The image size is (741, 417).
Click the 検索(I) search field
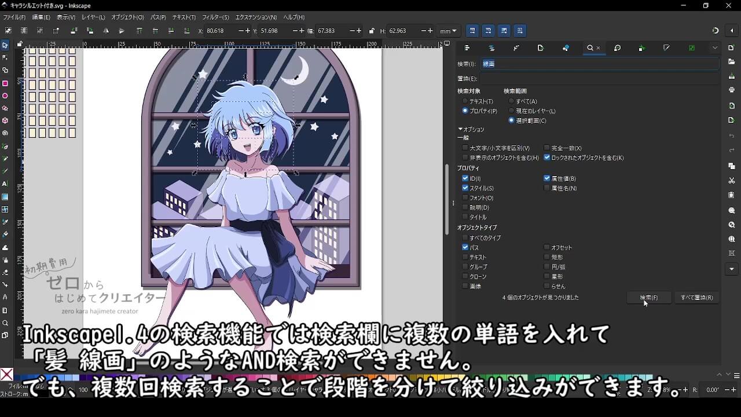[x=599, y=64]
